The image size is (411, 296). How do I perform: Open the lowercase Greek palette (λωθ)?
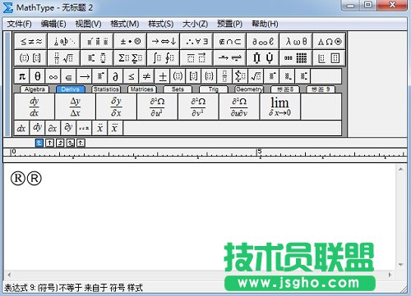[296, 41]
